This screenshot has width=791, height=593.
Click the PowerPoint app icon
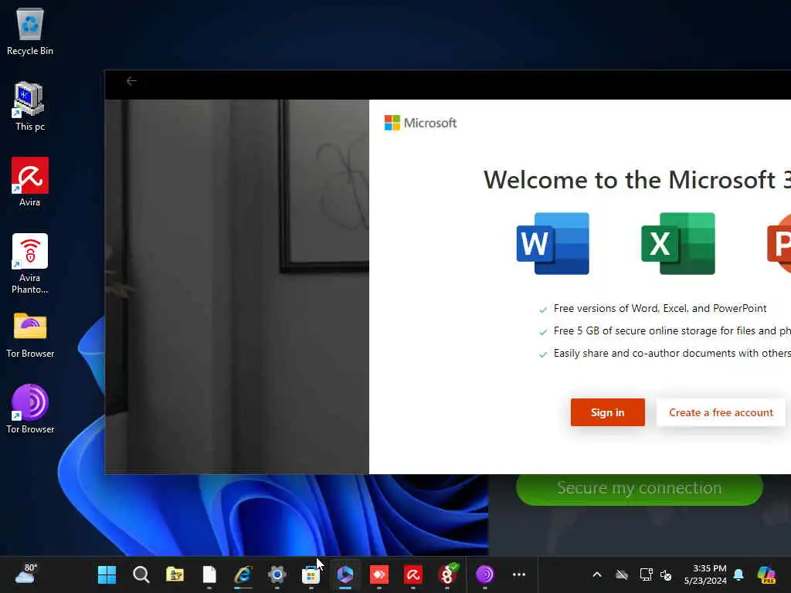click(x=779, y=243)
